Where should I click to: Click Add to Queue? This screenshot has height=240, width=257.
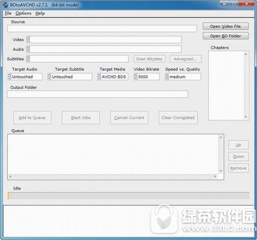(32, 118)
